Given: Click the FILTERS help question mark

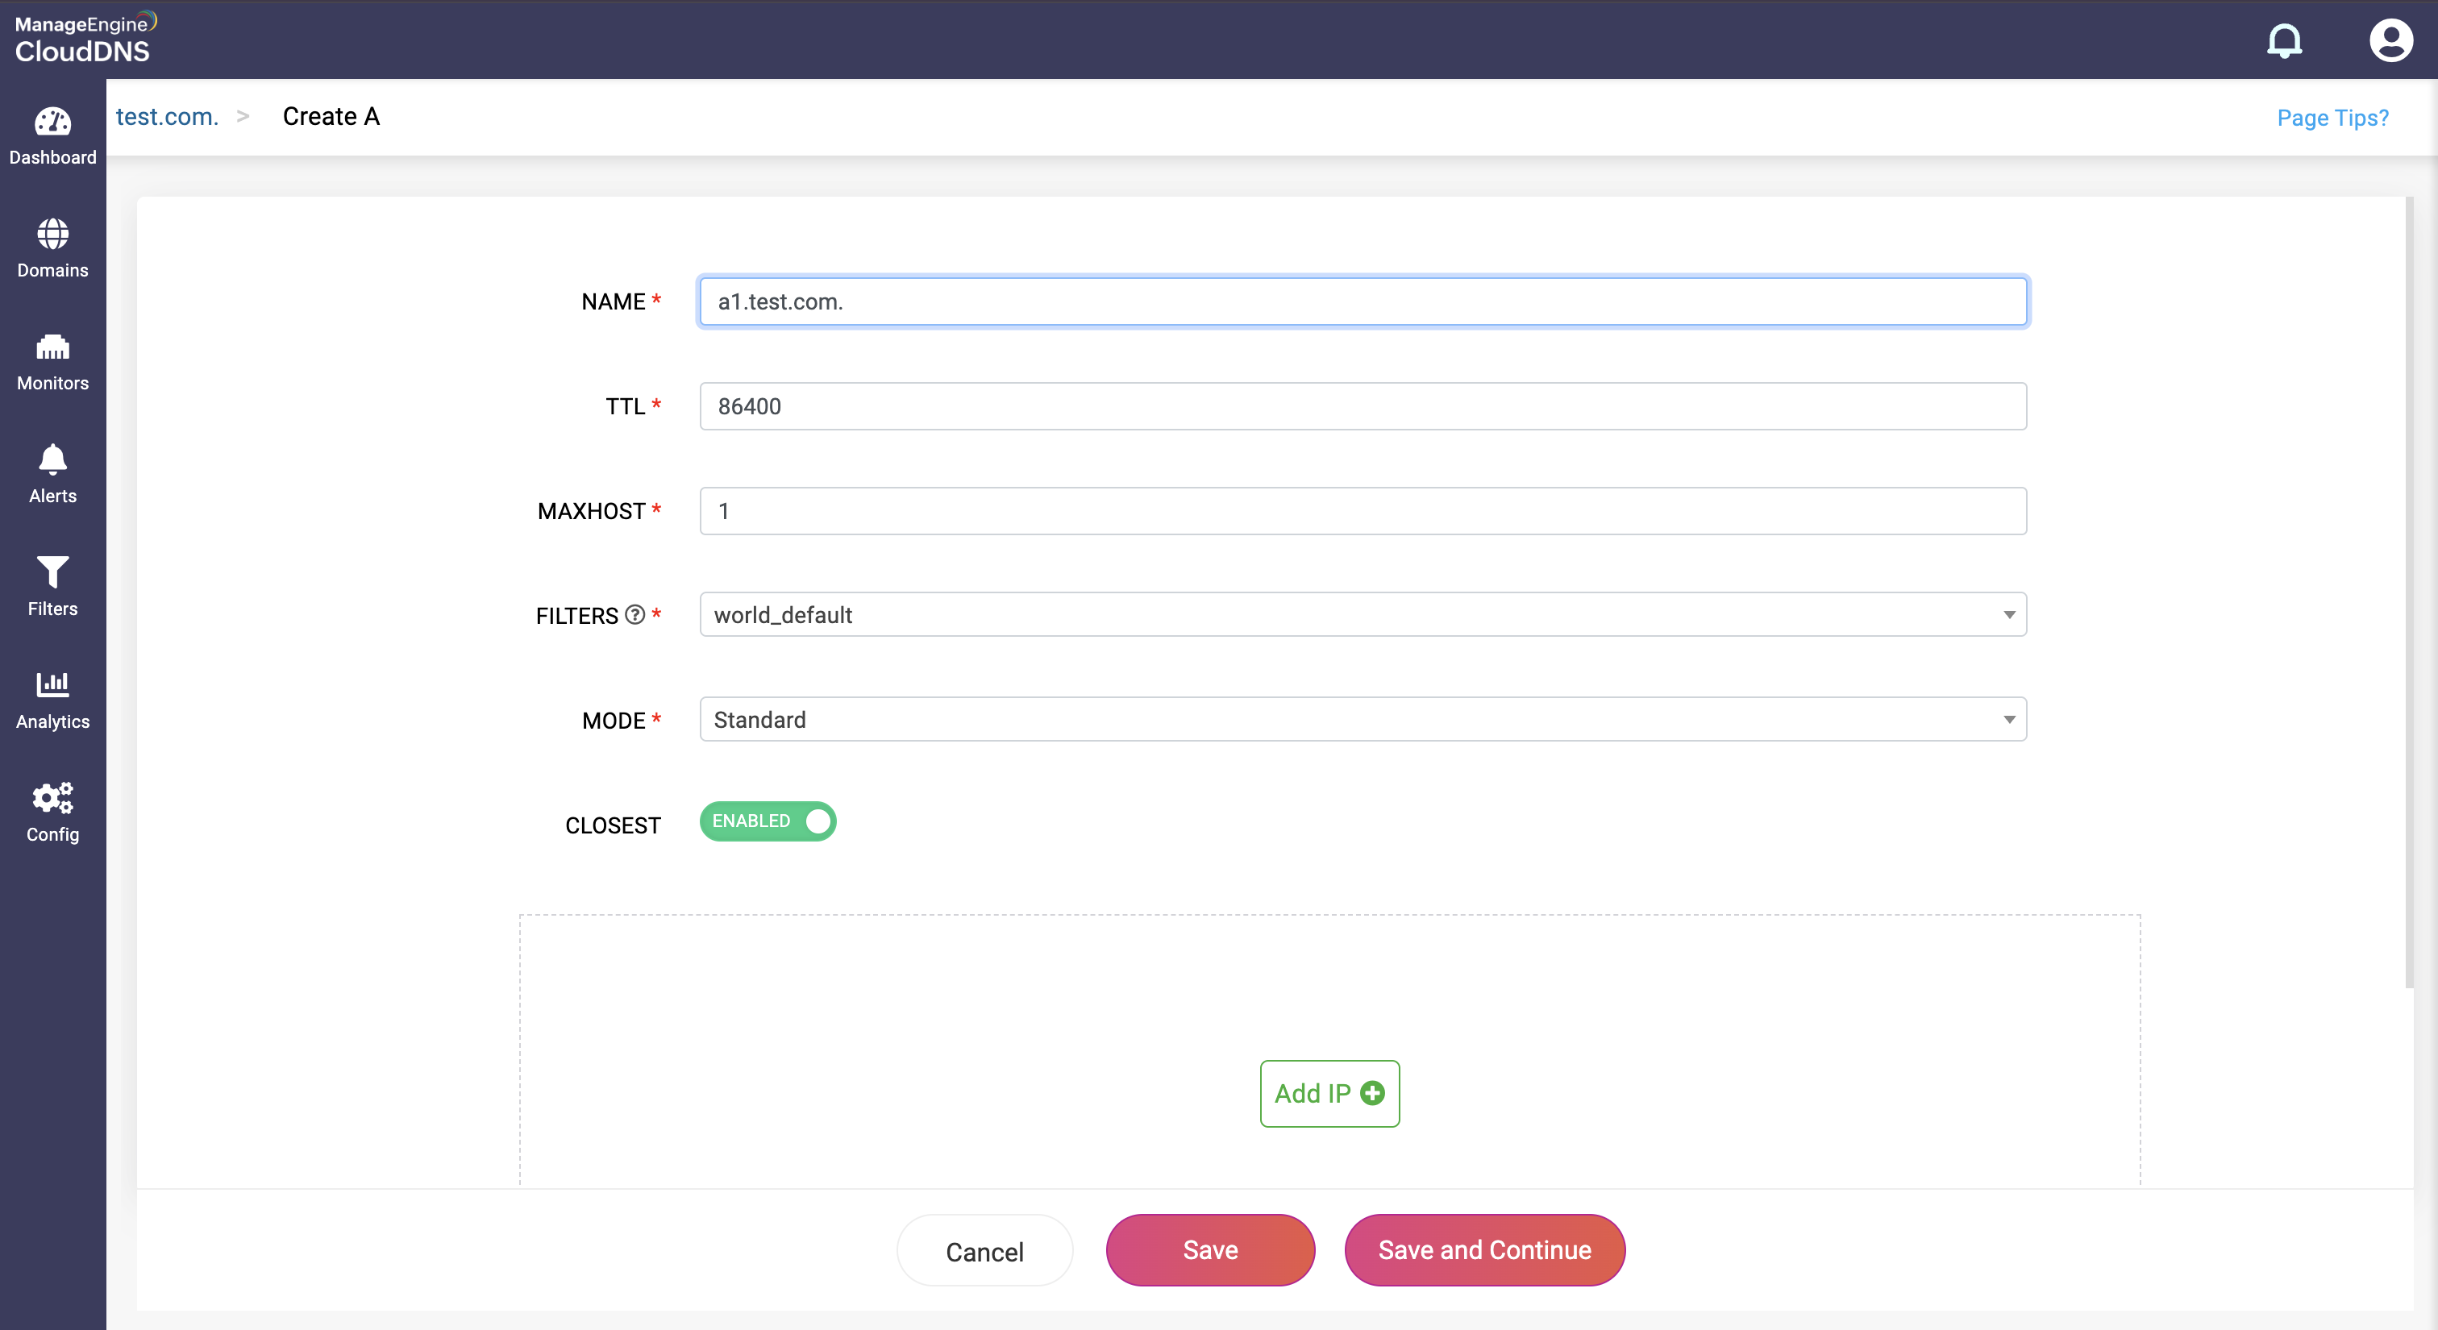Looking at the screenshot, I should pos(635,615).
